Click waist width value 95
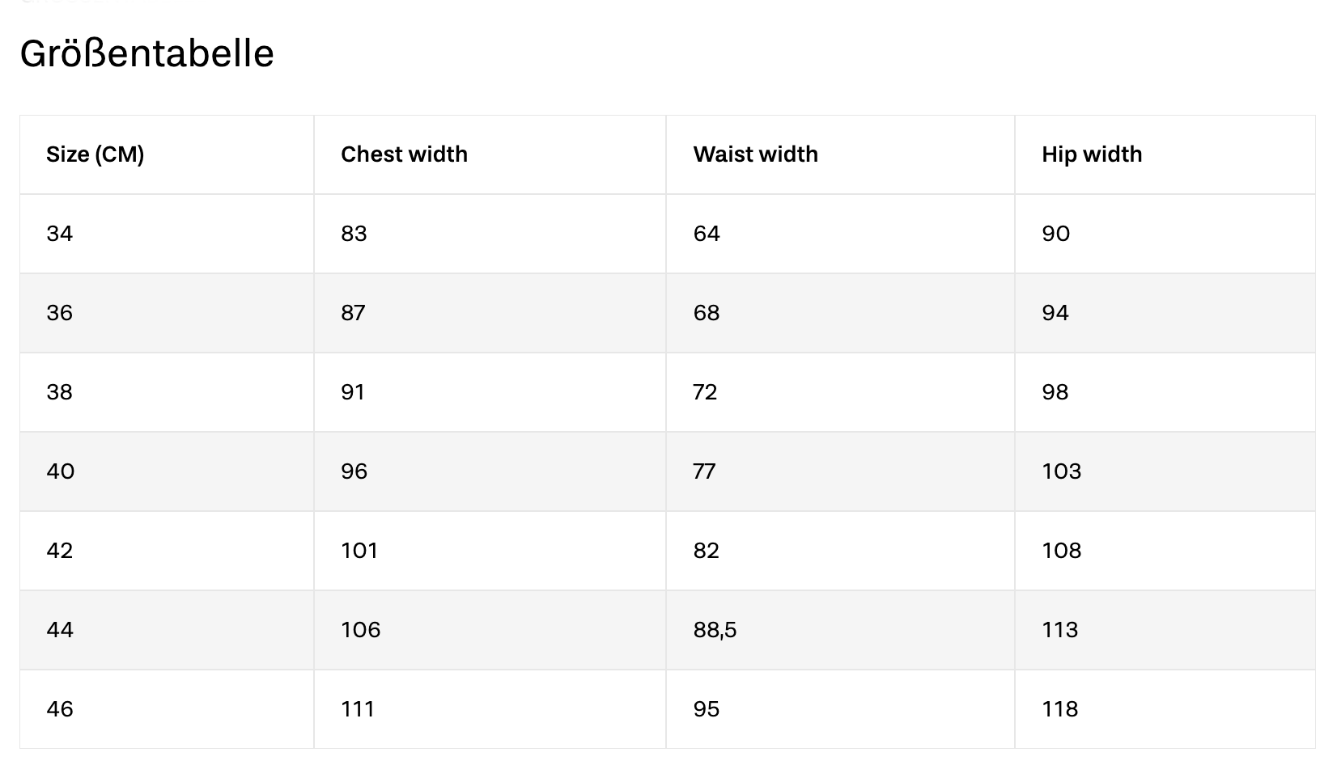 tap(706, 709)
